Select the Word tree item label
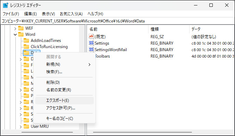 click(30, 34)
